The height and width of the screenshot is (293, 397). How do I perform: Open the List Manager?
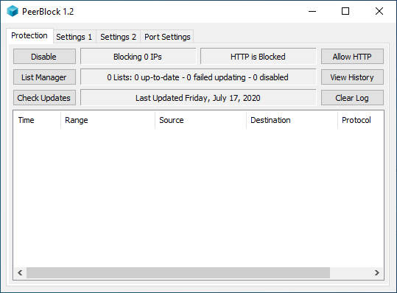click(44, 77)
